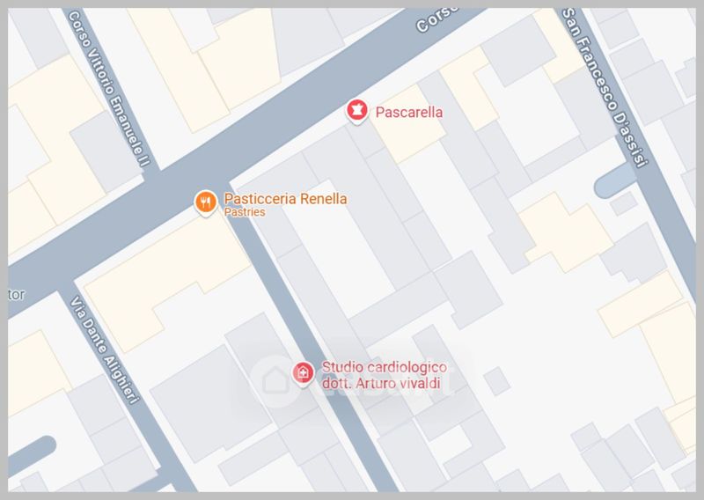Open the Studio cardiologico medical pin

pos(303,373)
